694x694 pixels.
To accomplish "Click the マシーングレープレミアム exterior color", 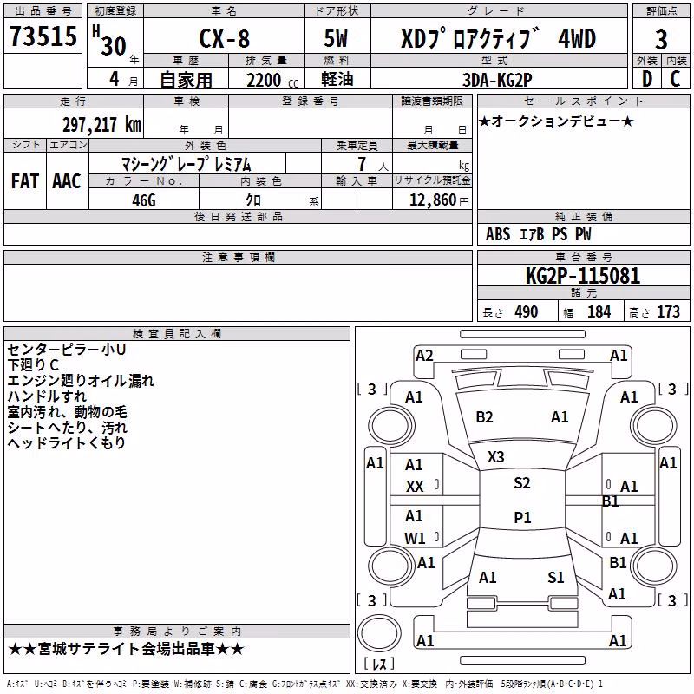I will point(187,164).
